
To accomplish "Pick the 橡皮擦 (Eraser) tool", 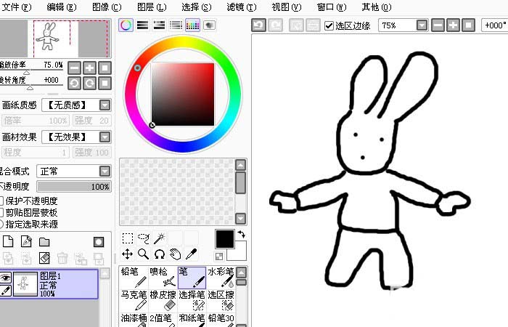I will 163,301.
